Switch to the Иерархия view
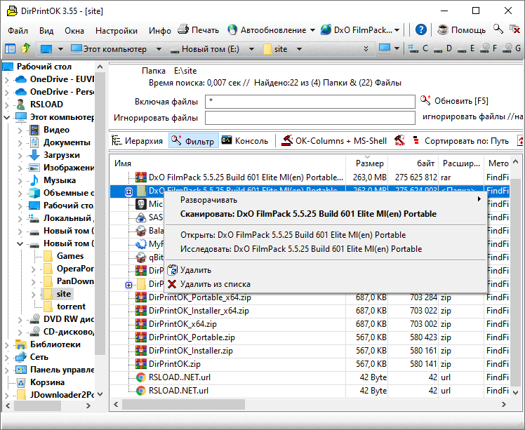The width and height of the screenshot is (525, 430). (138, 141)
